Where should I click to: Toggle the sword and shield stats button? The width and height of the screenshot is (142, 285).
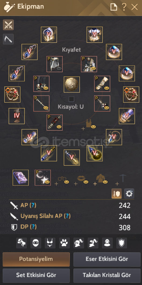[x=117, y=194]
